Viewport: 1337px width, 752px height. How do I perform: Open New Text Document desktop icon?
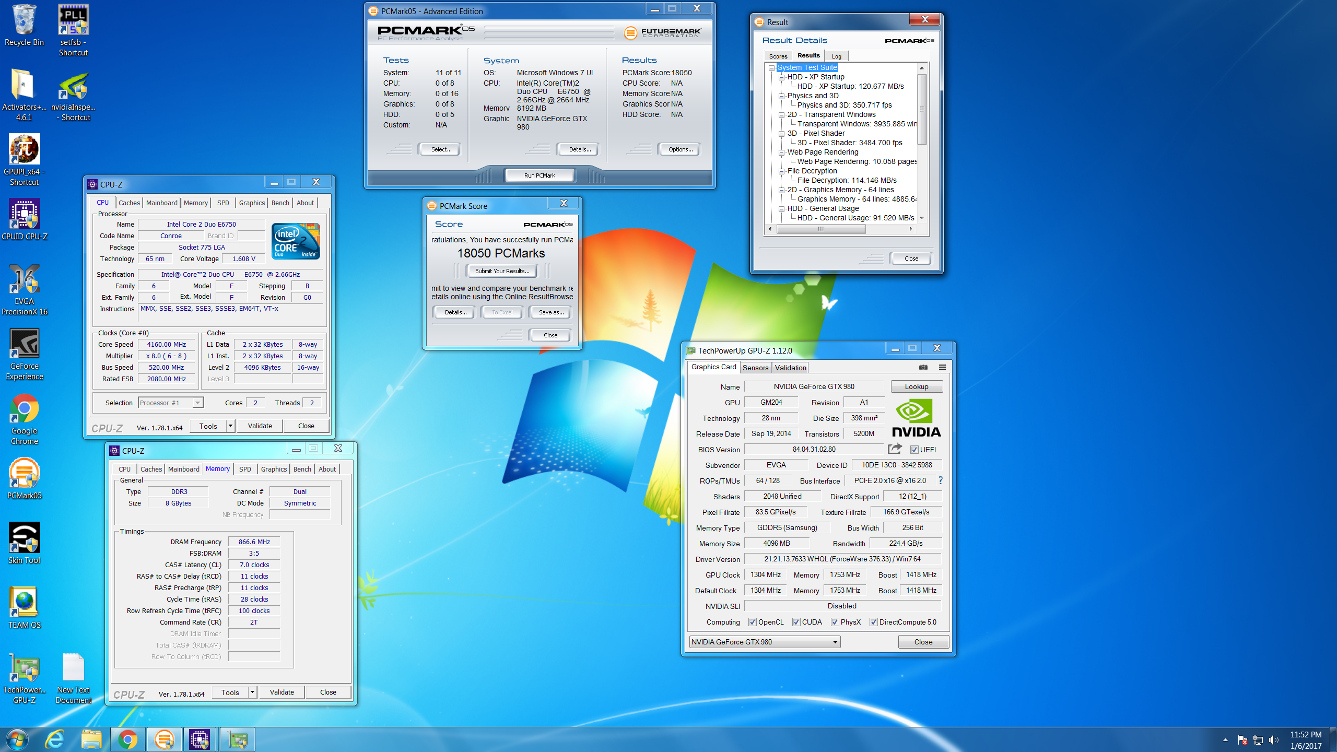point(73,678)
